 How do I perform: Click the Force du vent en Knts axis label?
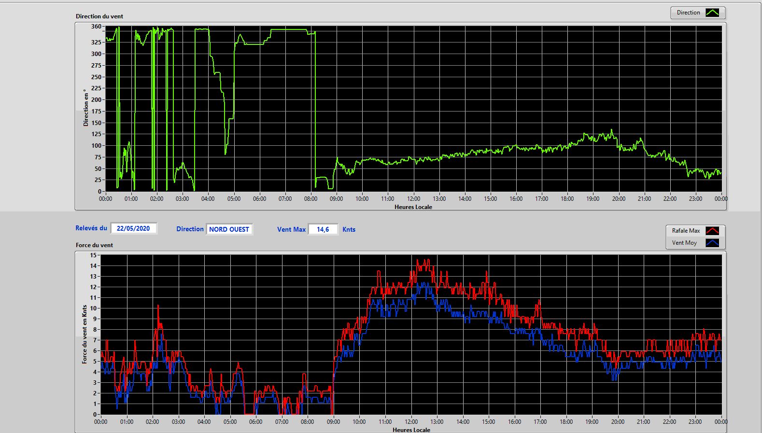point(85,334)
